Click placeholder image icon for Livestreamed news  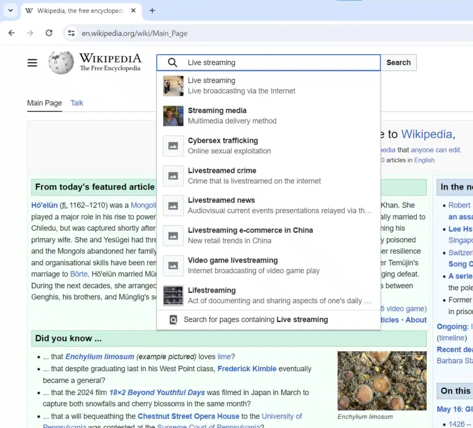point(173,206)
